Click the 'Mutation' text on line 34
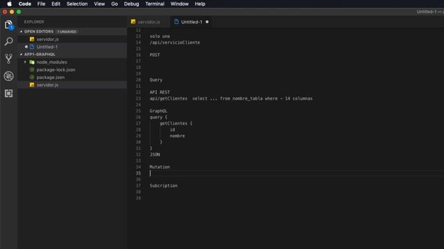 (x=160, y=167)
